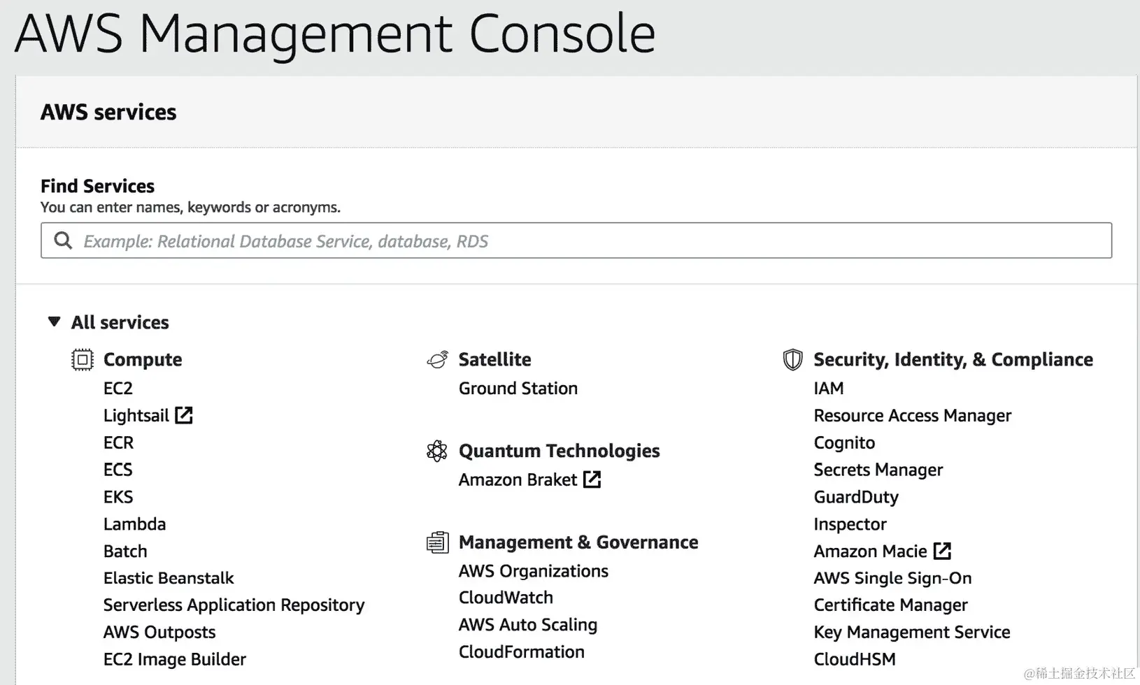Image resolution: width=1140 pixels, height=685 pixels.
Task: Click the external link icon next to Lightsail
Action: click(184, 415)
